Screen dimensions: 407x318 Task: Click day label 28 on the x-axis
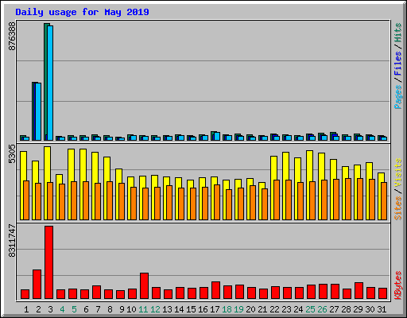(x=346, y=309)
